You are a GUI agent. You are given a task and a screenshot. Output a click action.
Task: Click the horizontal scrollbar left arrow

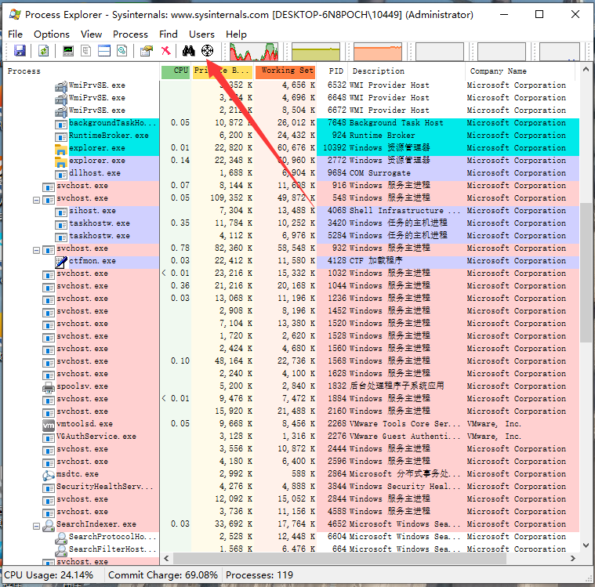[166, 558]
